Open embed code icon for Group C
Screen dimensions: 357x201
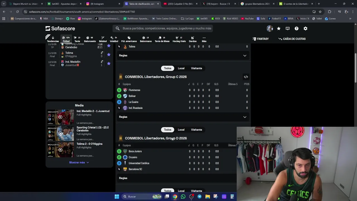pos(246,77)
